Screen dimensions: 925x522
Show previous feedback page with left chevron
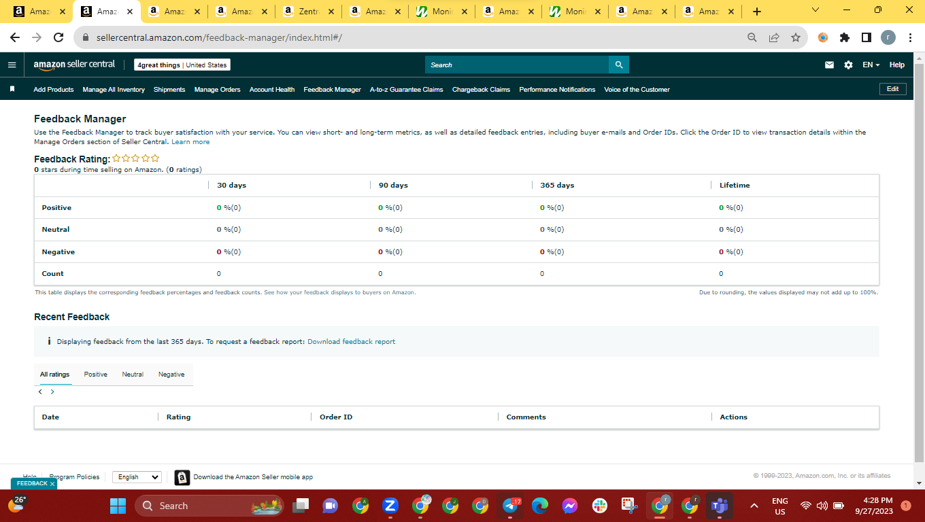click(x=40, y=392)
